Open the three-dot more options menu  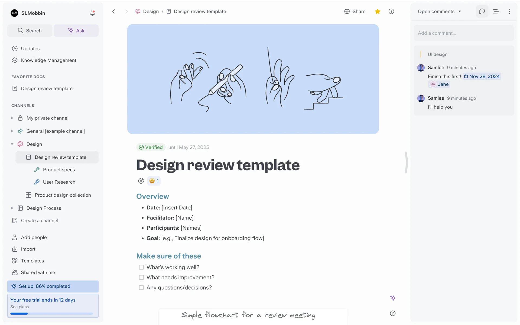509,11
